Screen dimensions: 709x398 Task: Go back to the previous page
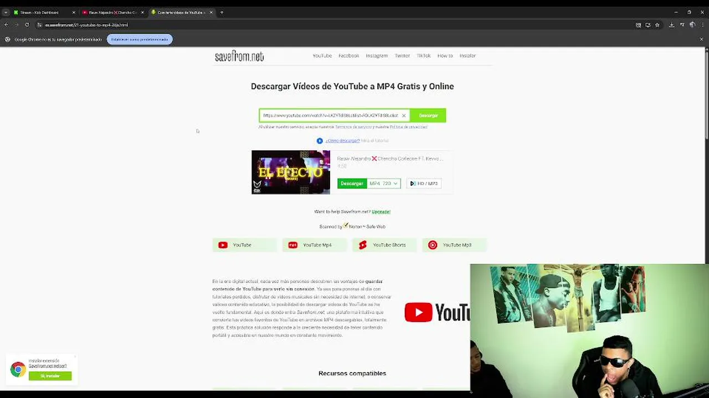6,25
